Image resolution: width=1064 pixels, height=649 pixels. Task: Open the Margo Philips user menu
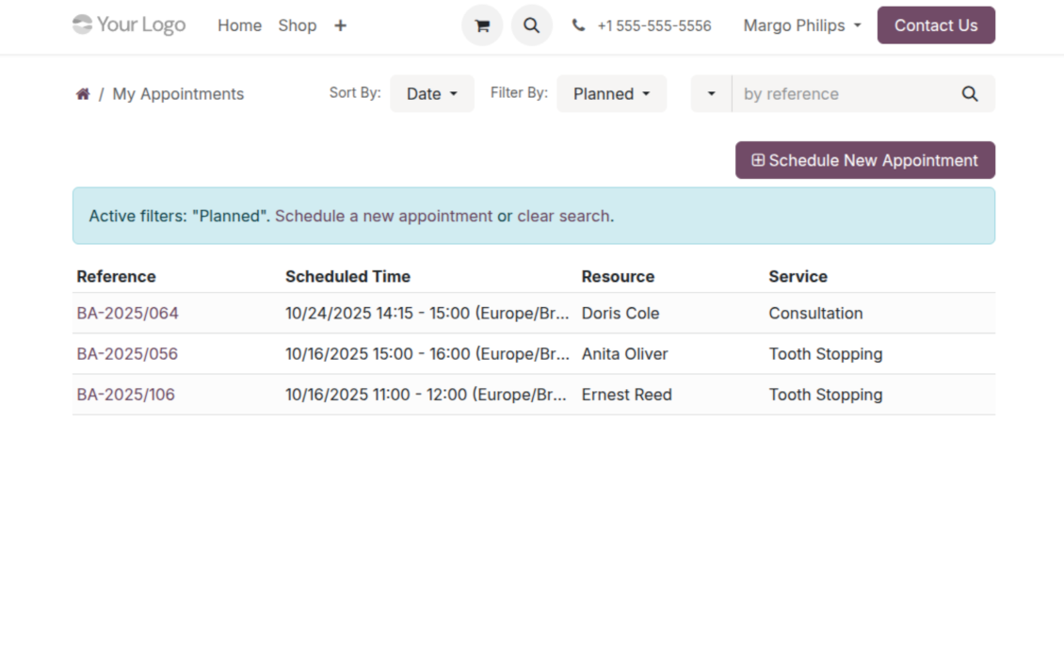[x=802, y=25]
